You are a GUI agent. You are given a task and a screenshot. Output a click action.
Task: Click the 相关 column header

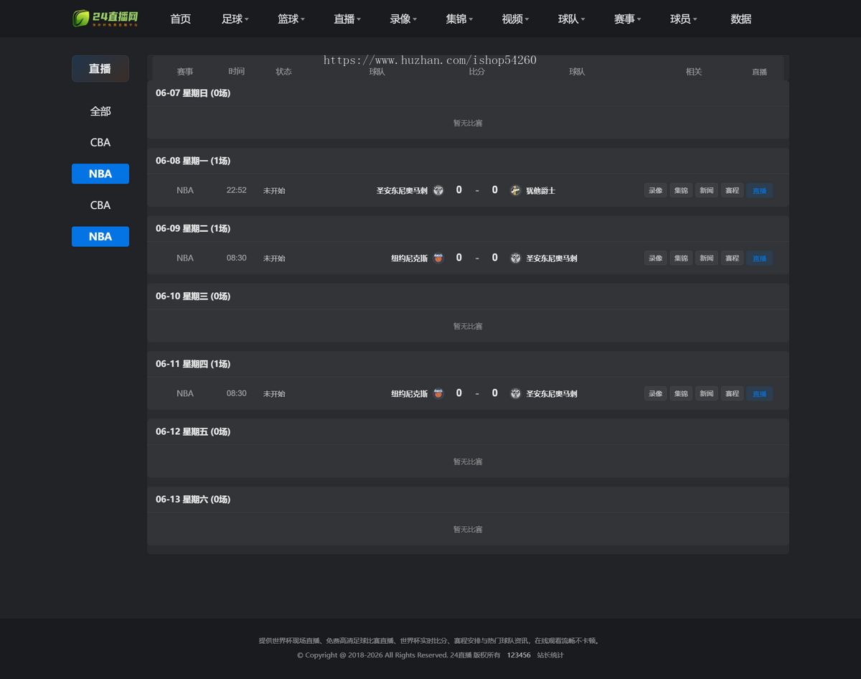coord(694,72)
